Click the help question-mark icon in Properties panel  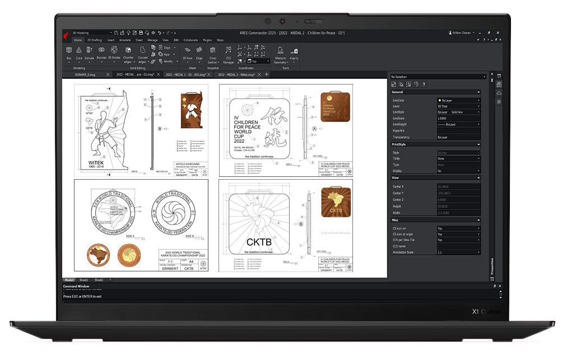point(424,84)
